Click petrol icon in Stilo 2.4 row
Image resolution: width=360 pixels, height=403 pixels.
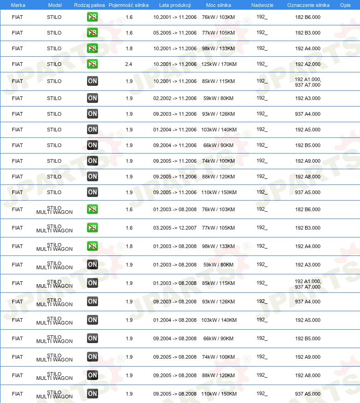(93, 64)
